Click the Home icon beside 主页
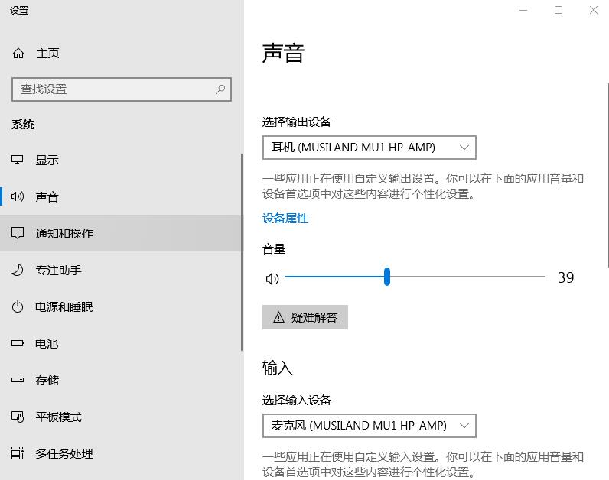609x480 pixels. [18, 54]
